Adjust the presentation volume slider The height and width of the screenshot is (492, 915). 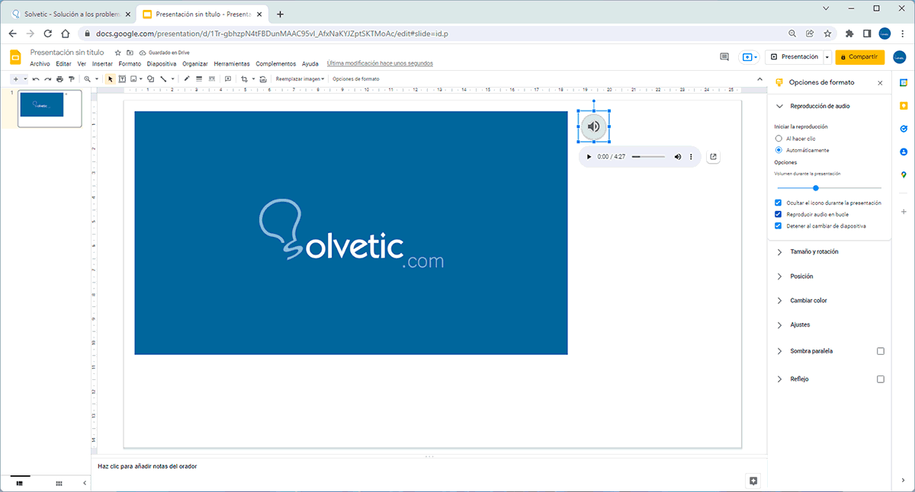pyautogui.click(x=829, y=187)
